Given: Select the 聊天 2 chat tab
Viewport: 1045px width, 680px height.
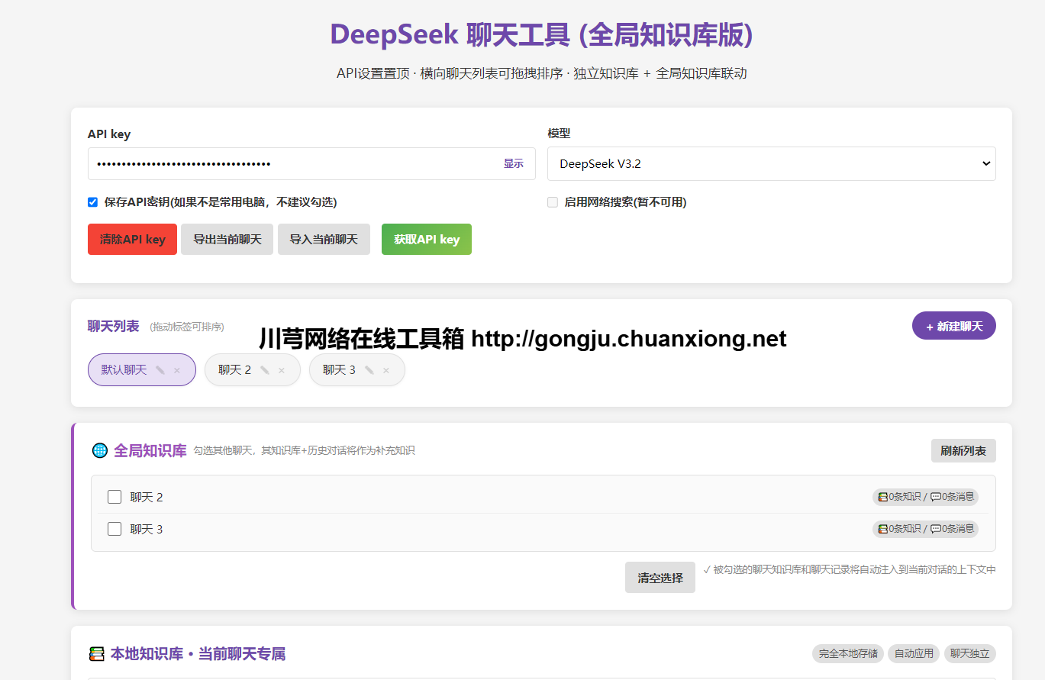Looking at the screenshot, I should coord(253,370).
